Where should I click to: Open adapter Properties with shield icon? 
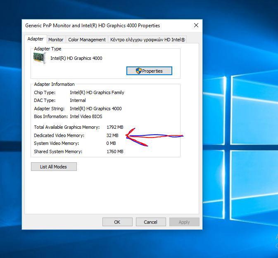149,71
